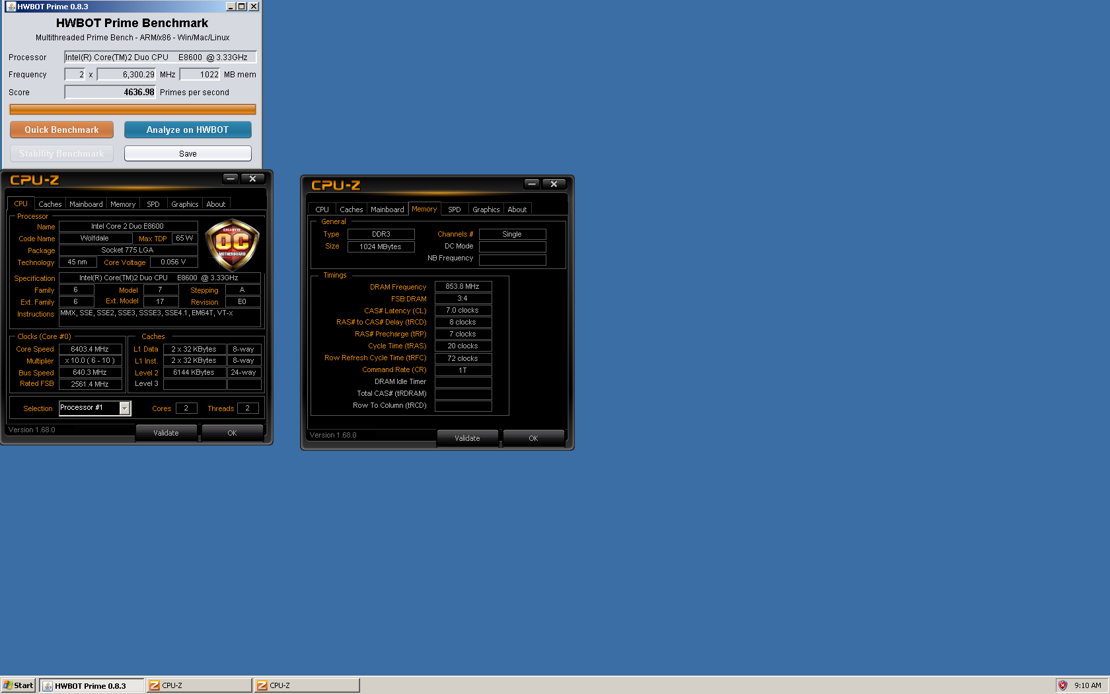The width and height of the screenshot is (1110, 694).
Task: Save the HWBOT Prime result
Action: 188,153
